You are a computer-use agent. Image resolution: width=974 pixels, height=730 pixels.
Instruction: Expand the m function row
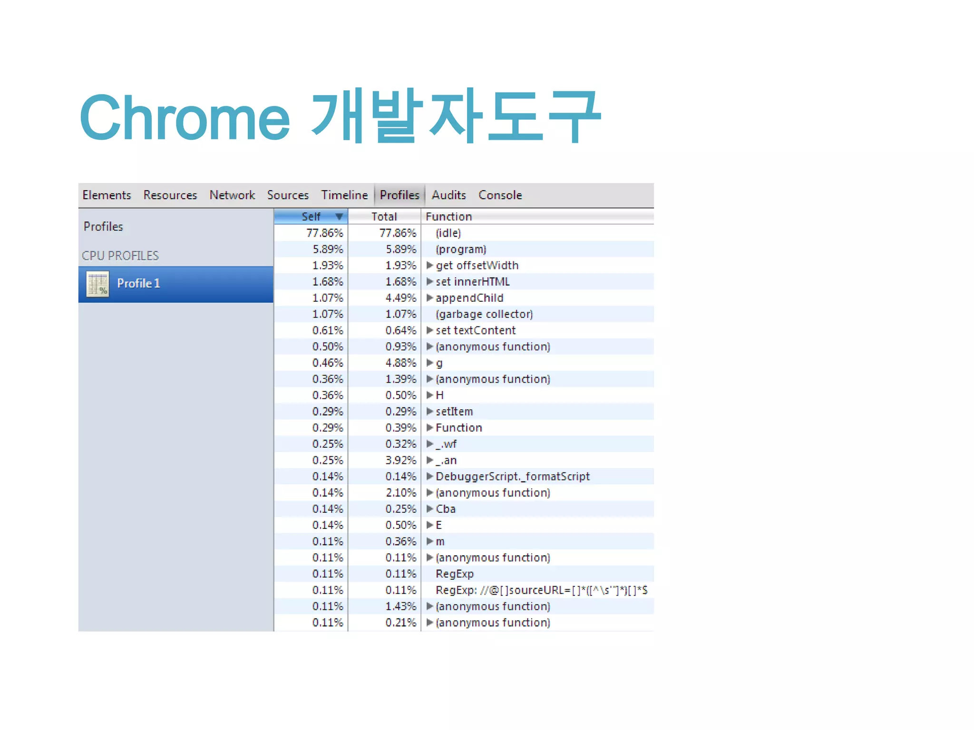[x=429, y=541]
